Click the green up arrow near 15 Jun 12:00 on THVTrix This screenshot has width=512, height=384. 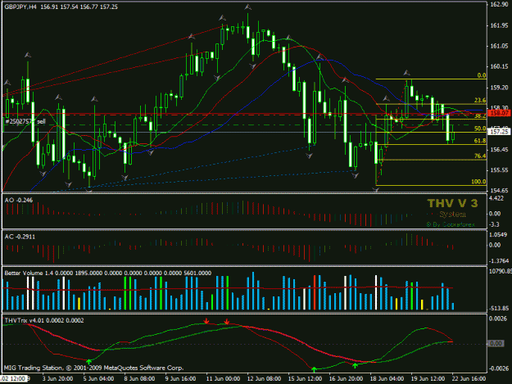coord(314,369)
